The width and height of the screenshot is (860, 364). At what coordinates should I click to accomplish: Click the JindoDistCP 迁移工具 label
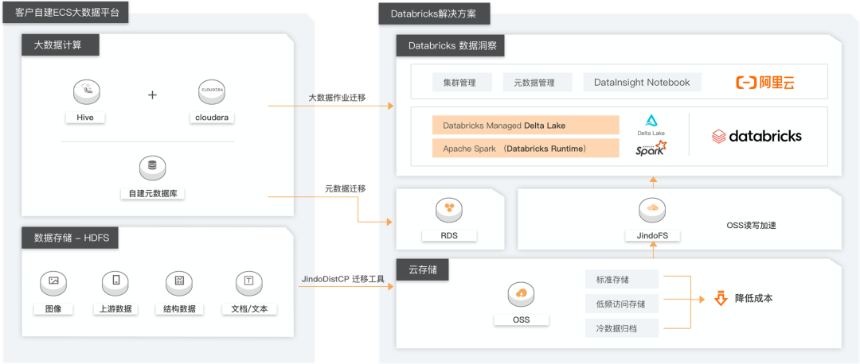click(343, 278)
